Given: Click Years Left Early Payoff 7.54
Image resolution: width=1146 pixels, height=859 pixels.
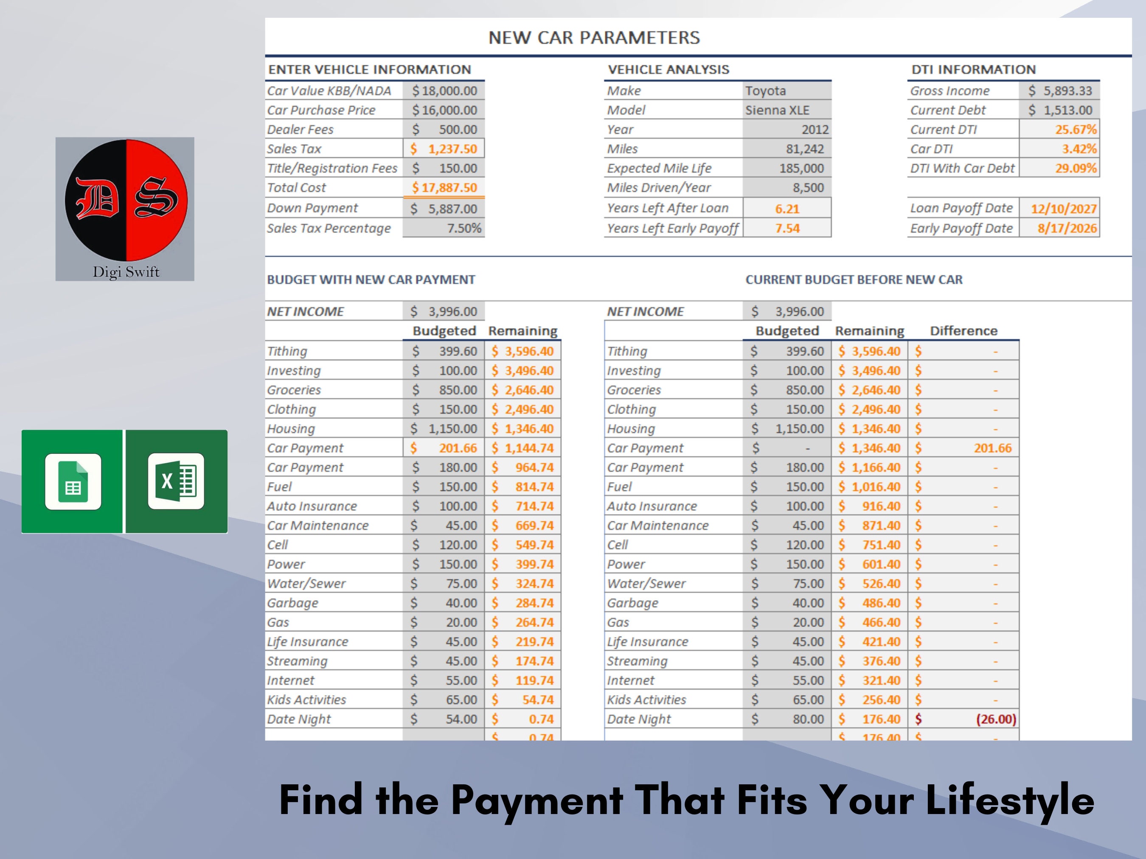Looking at the screenshot, I should pos(786,228).
